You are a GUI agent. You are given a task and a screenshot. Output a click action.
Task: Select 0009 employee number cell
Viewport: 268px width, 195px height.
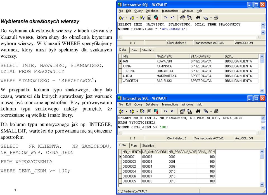(182, 167)
